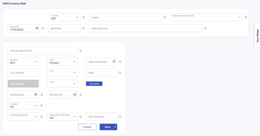This screenshot has height=136, width=260.
Task: Click the Cancel button
Action: 87,127
